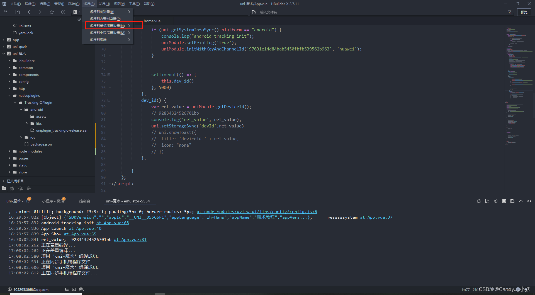Open new terminal icon in console toolbar
The image size is (535, 295).
[x=512, y=201]
